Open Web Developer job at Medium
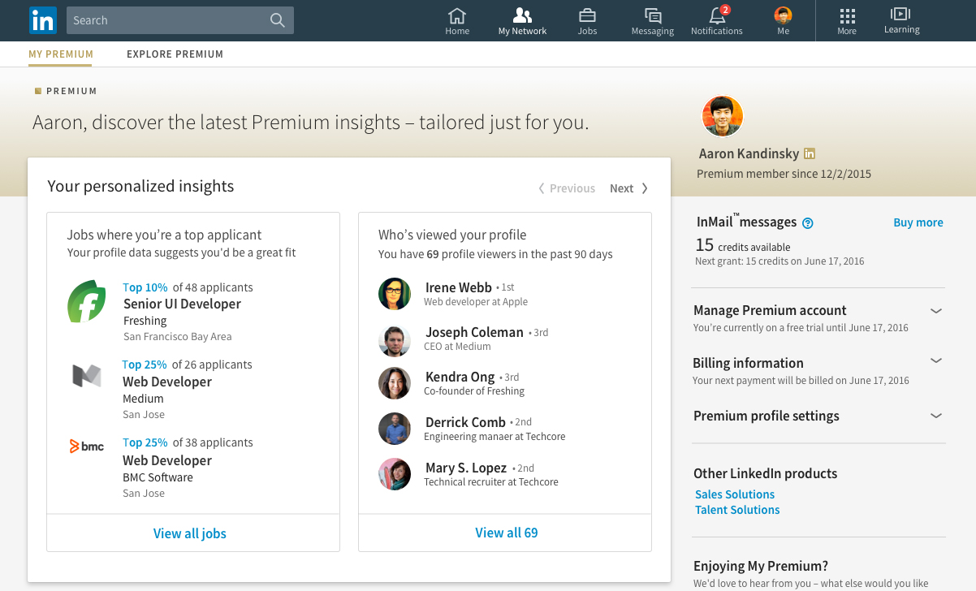This screenshot has height=591, width=976. [167, 382]
